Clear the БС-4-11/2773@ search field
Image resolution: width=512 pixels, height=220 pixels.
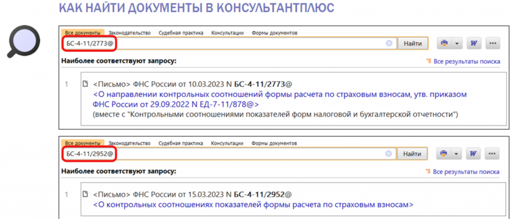(x=389, y=43)
